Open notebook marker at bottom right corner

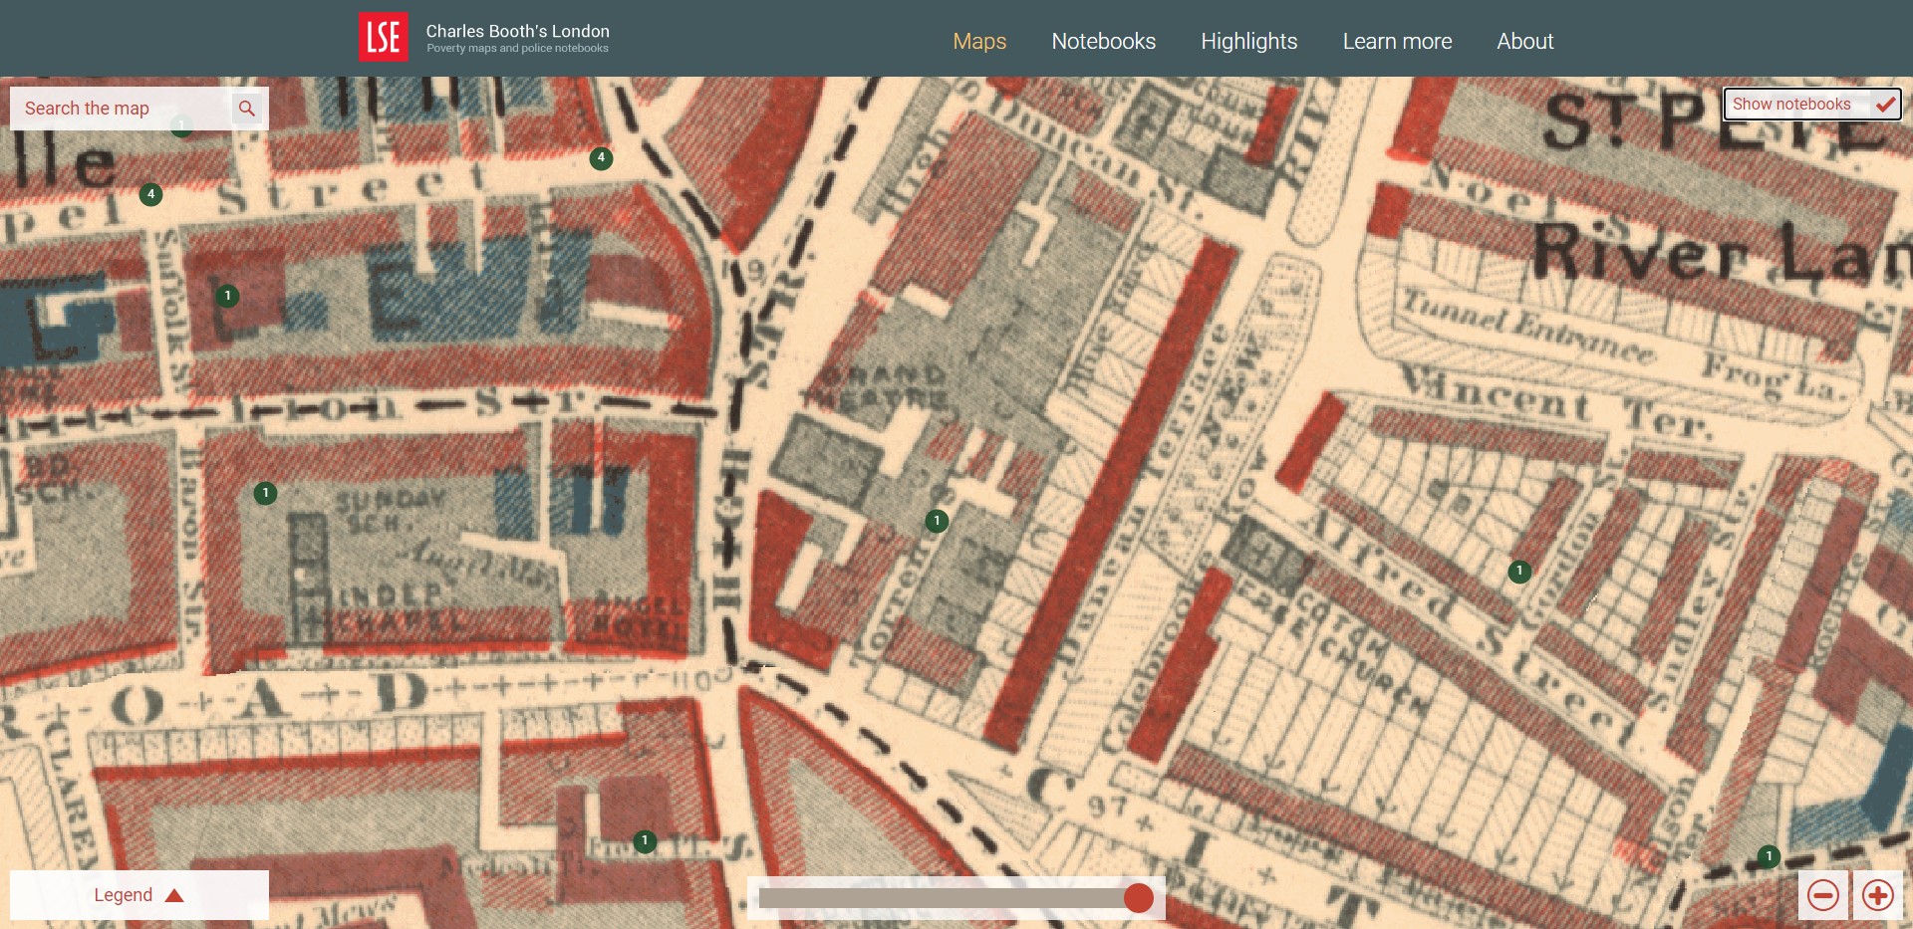1769,856
